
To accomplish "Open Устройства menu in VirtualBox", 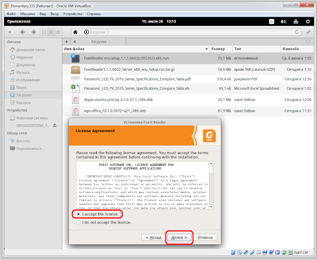I will [x=72, y=14].
